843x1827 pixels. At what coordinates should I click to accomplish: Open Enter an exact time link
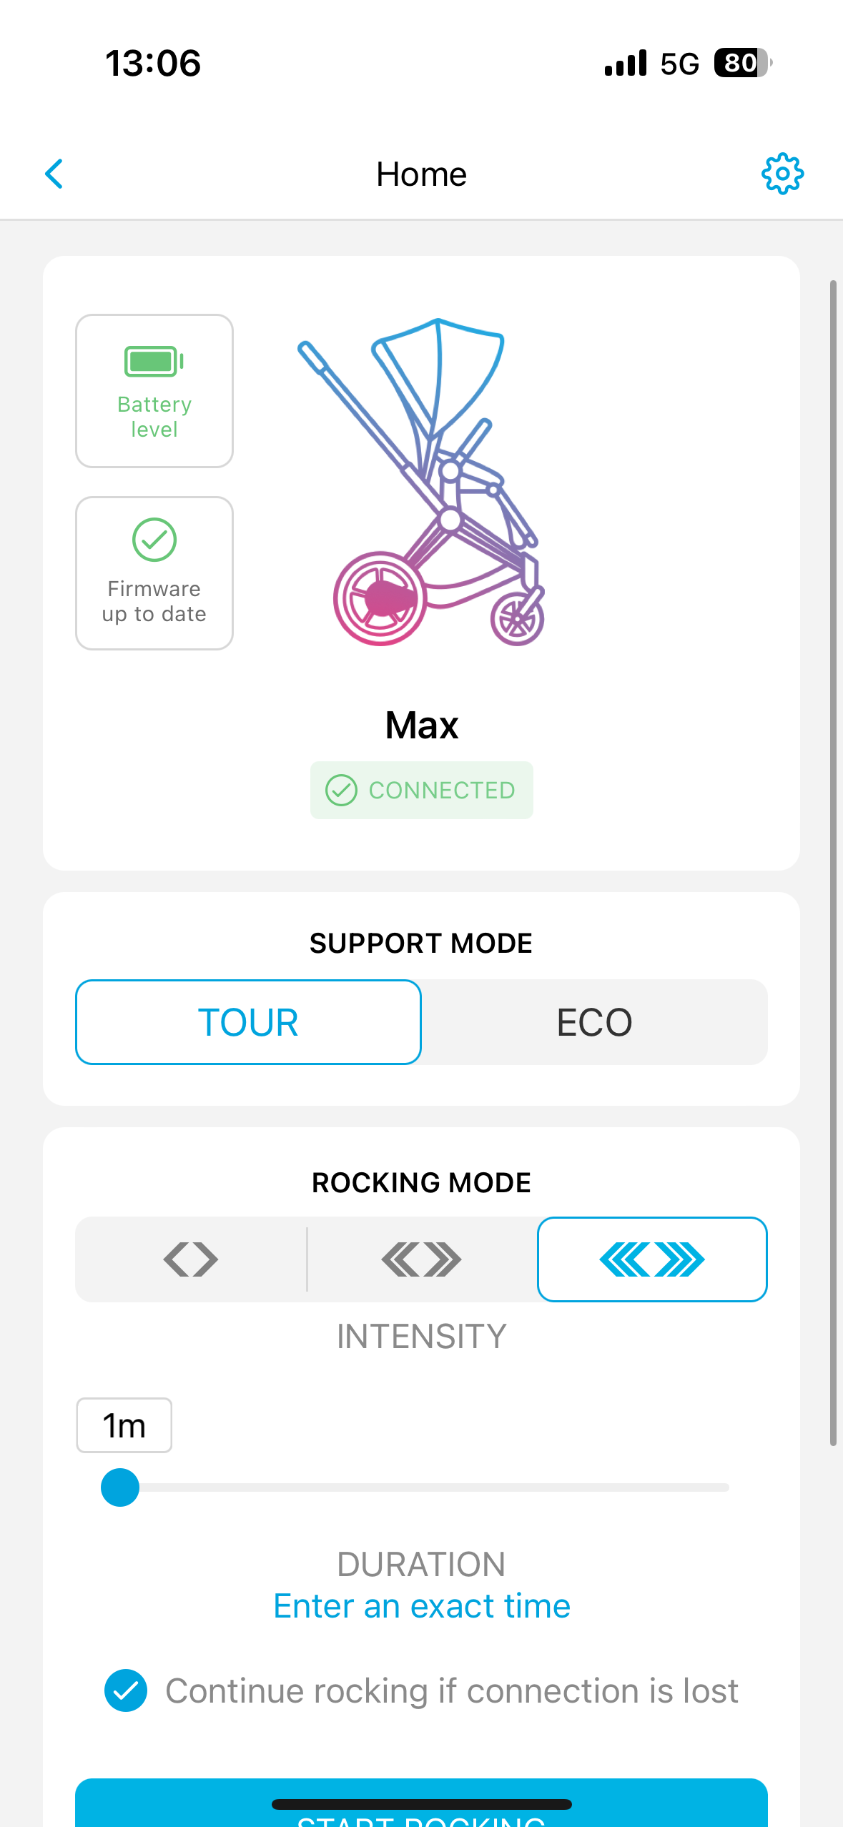tap(422, 1606)
